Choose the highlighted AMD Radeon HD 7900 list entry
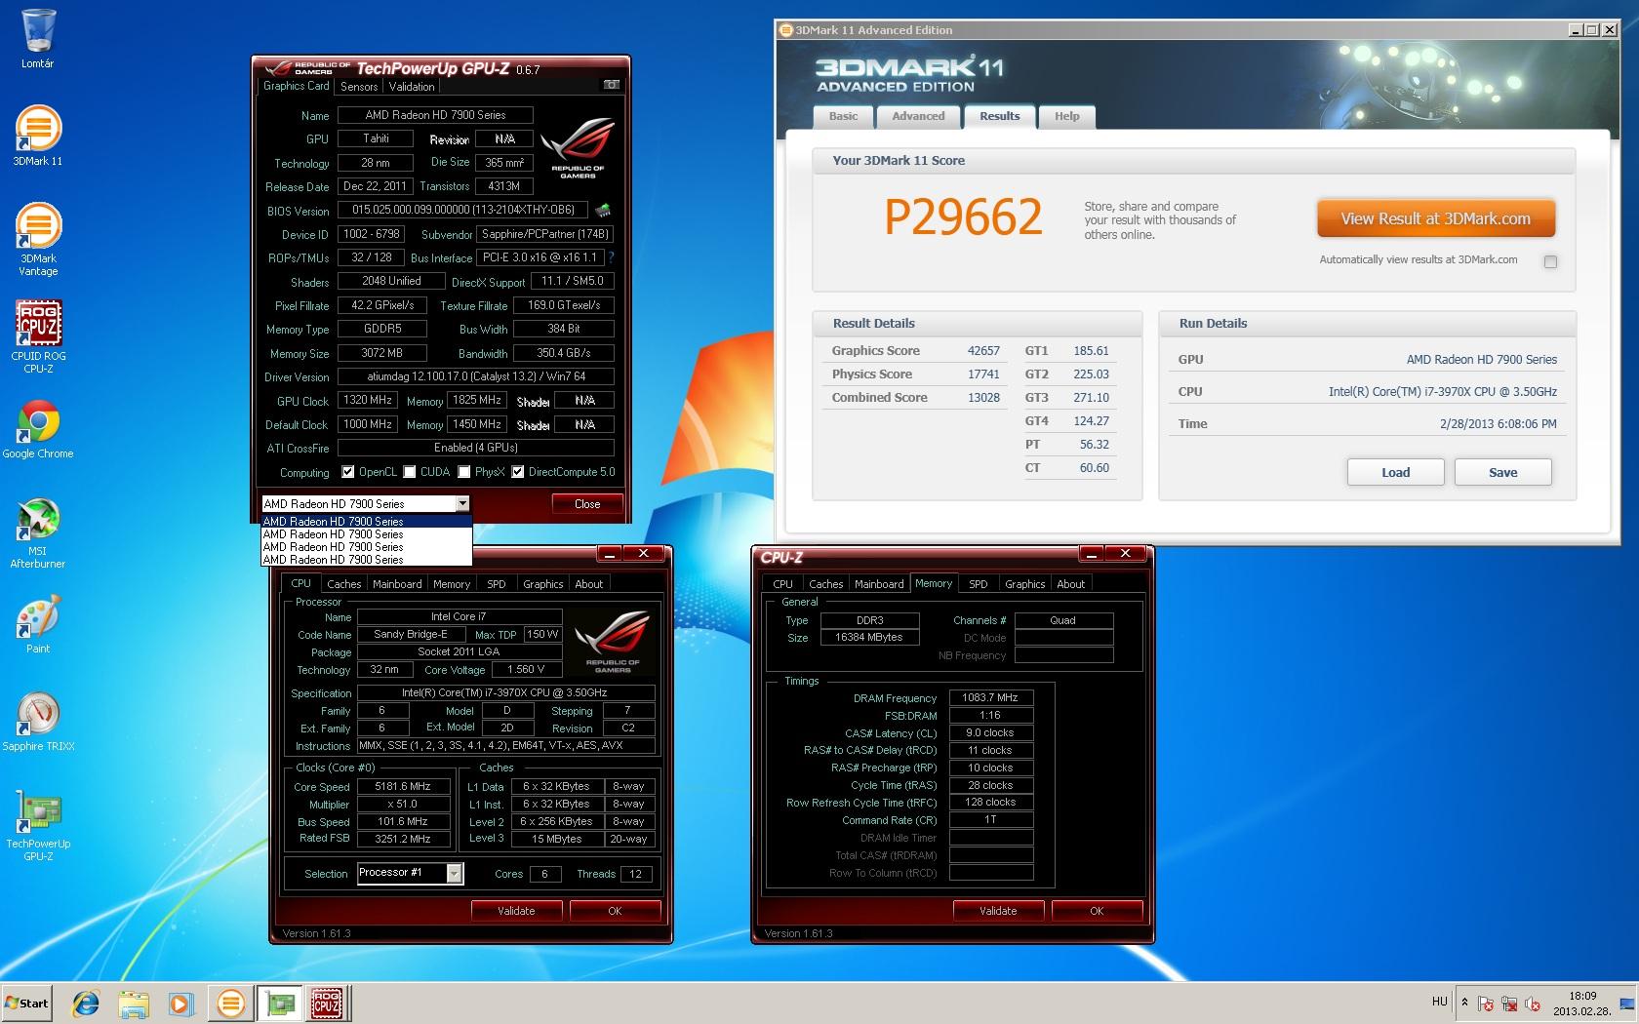 tap(366, 521)
